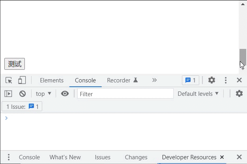
Task: Activate the inspect element picker icon
Action: [x=9, y=80]
